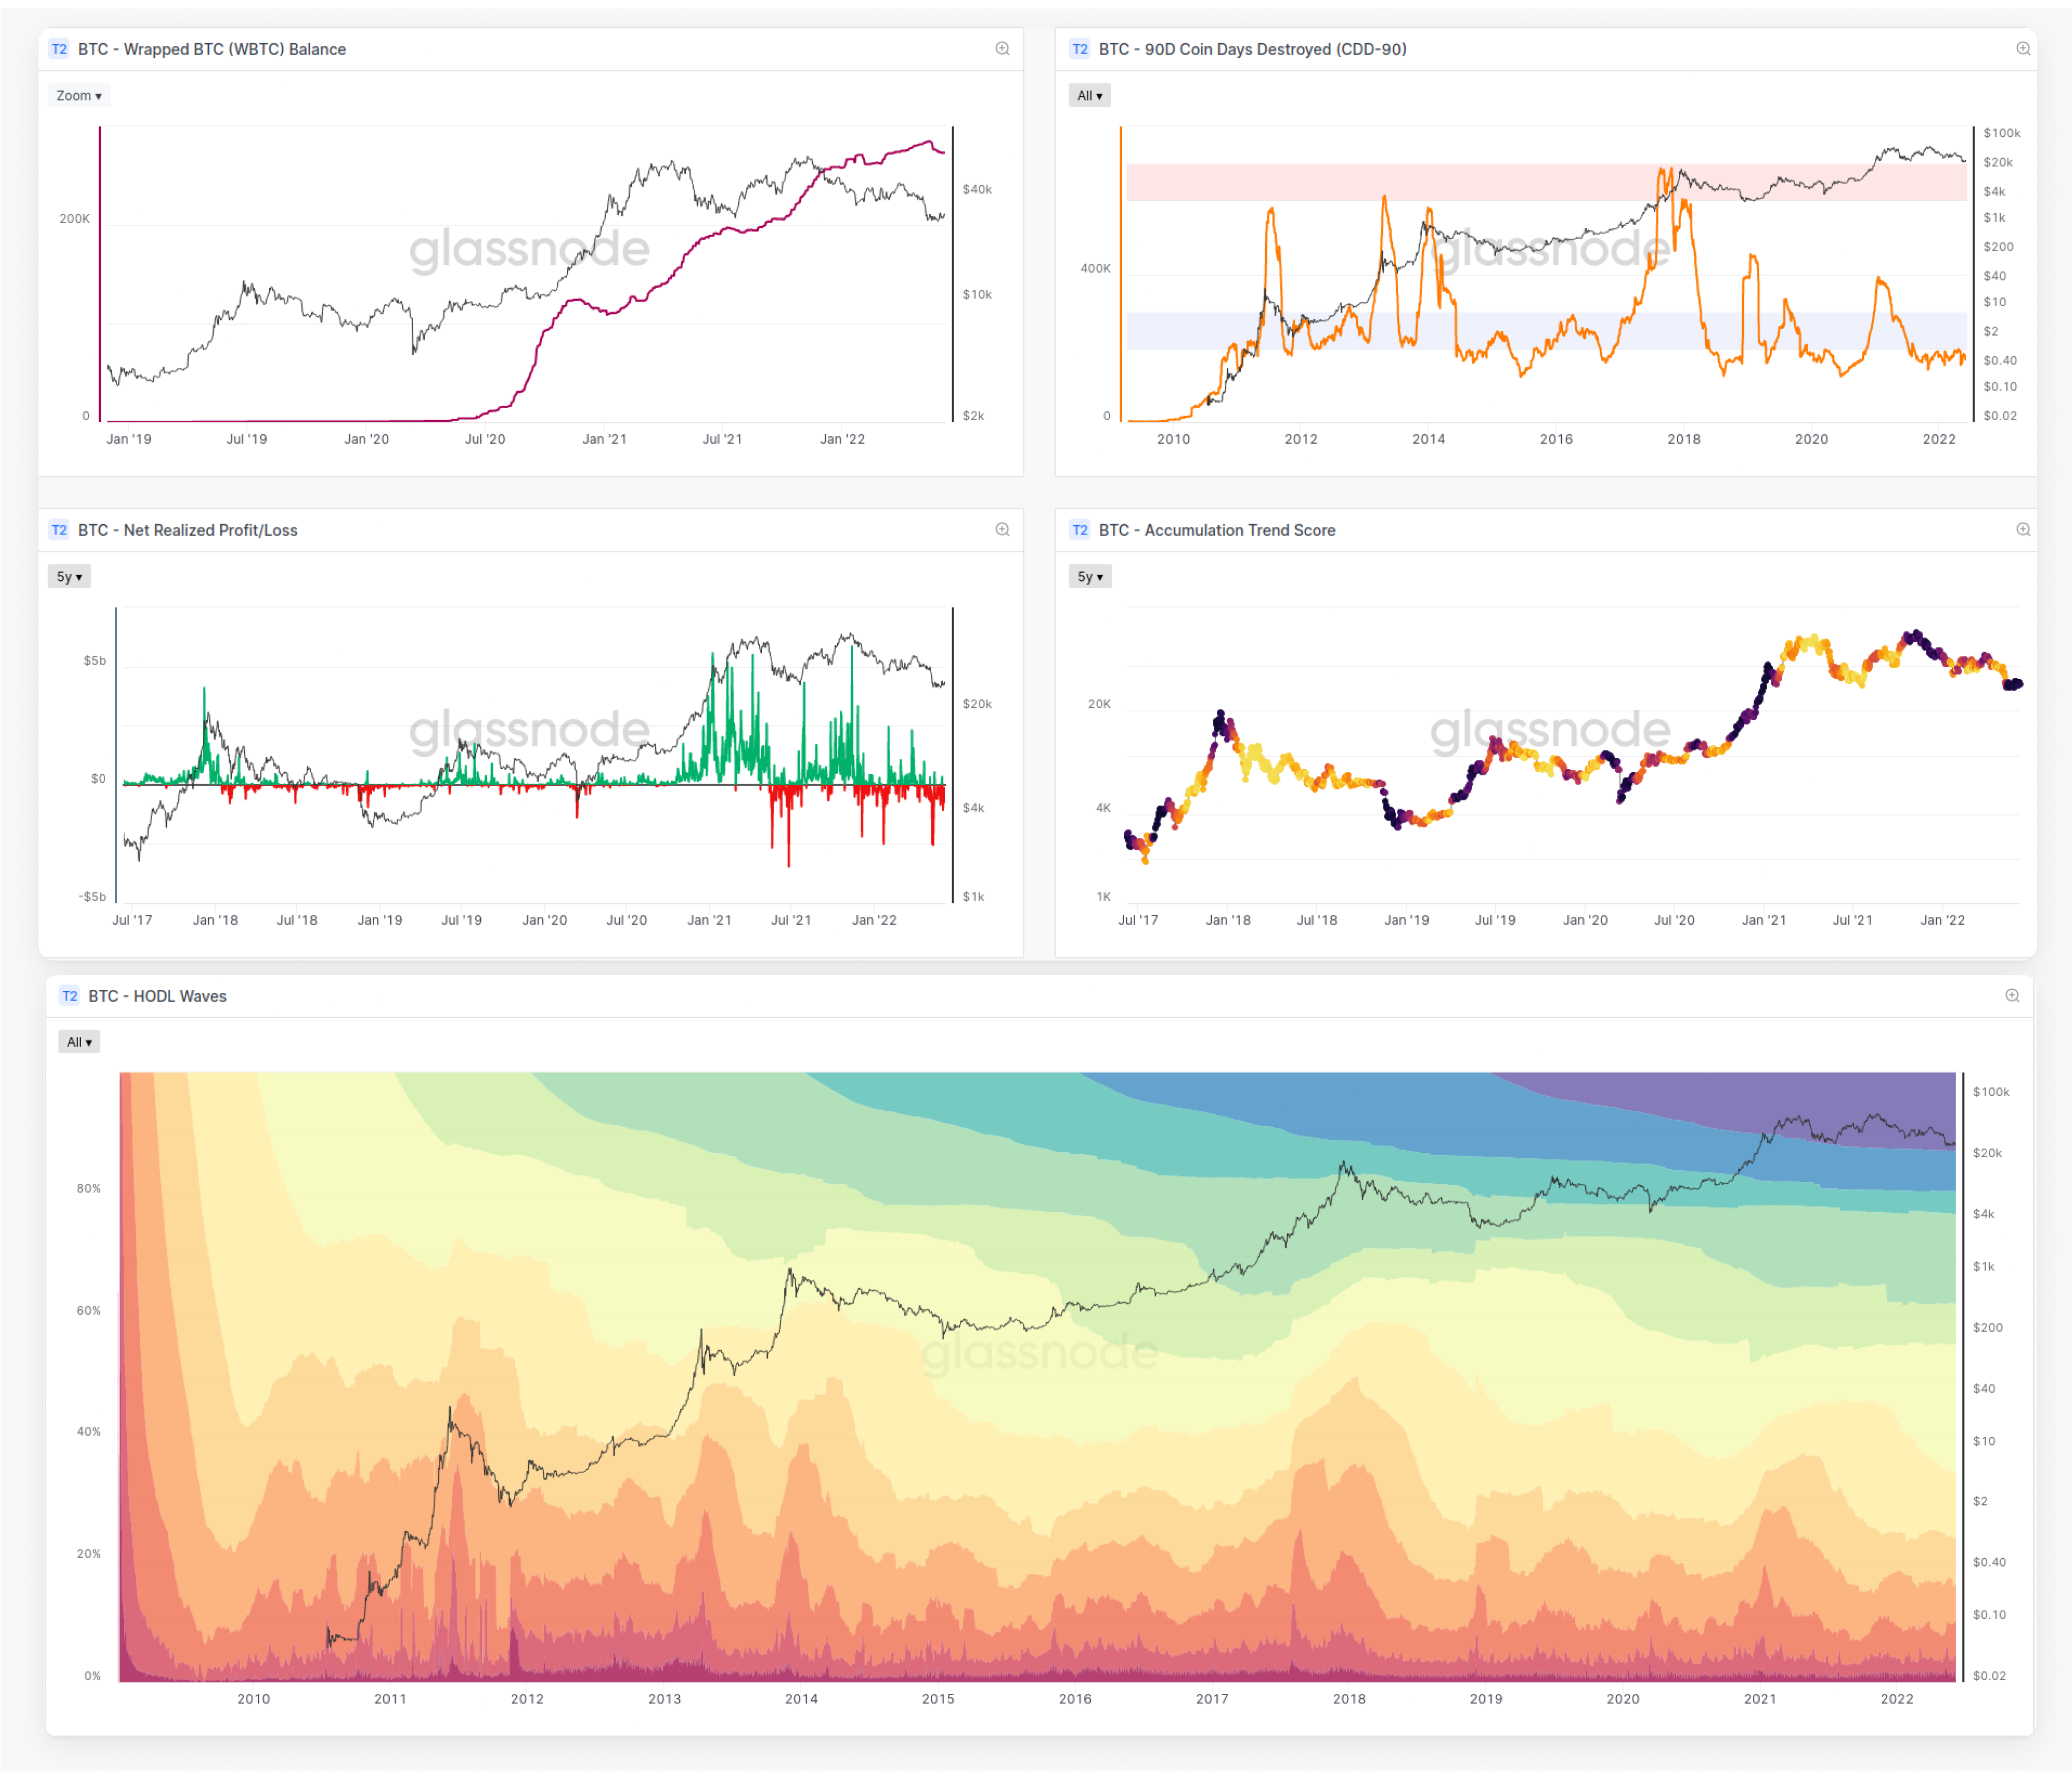Click the T2 badge next to HODL Waves

click(70, 995)
